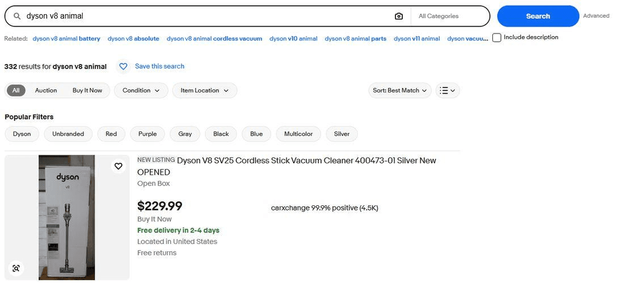Click the heart icon beside Save this search
Image resolution: width=624 pixels, height=287 pixels.
(123, 66)
